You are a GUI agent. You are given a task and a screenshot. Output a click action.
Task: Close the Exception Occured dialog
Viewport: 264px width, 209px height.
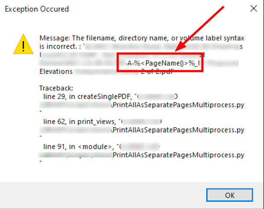pyautogui.click(x=254, y=9)
